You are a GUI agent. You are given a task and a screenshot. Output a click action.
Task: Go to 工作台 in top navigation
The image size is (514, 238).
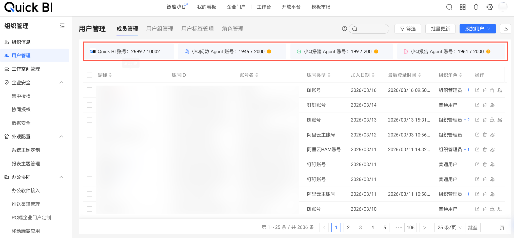(264, 7)
